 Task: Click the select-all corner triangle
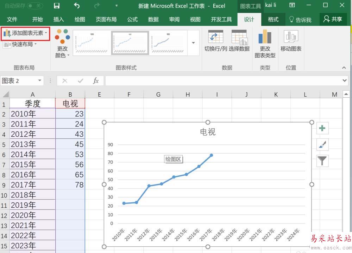[x=5, y=94]
